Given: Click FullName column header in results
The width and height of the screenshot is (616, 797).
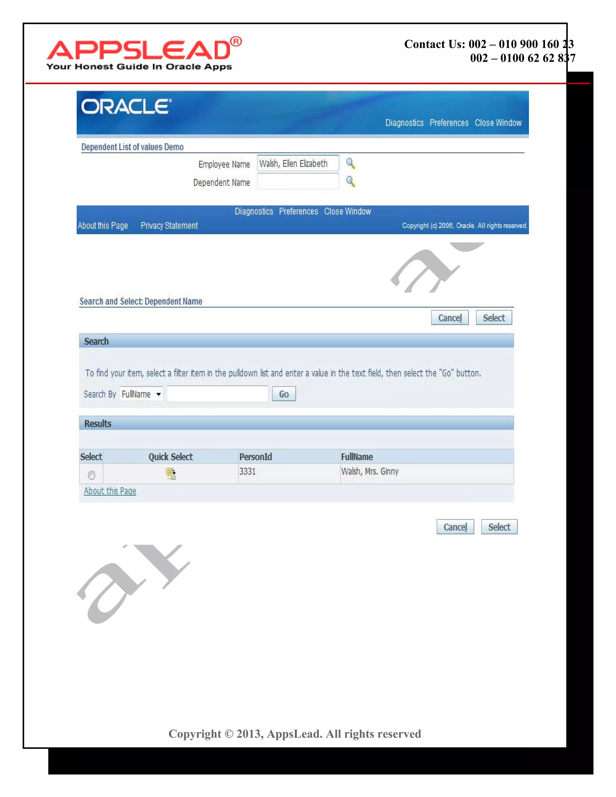Looking at the screenshot, I should (x=357, y=457).
